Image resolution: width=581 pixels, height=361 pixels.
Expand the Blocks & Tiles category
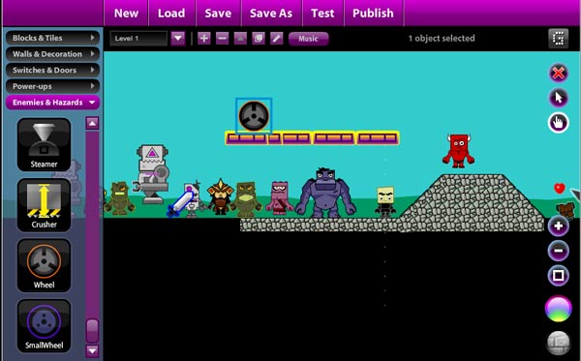[x=52, y=38]
